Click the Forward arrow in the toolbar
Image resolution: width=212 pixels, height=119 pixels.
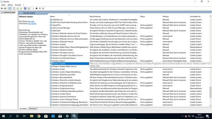[x=5, y=8]
